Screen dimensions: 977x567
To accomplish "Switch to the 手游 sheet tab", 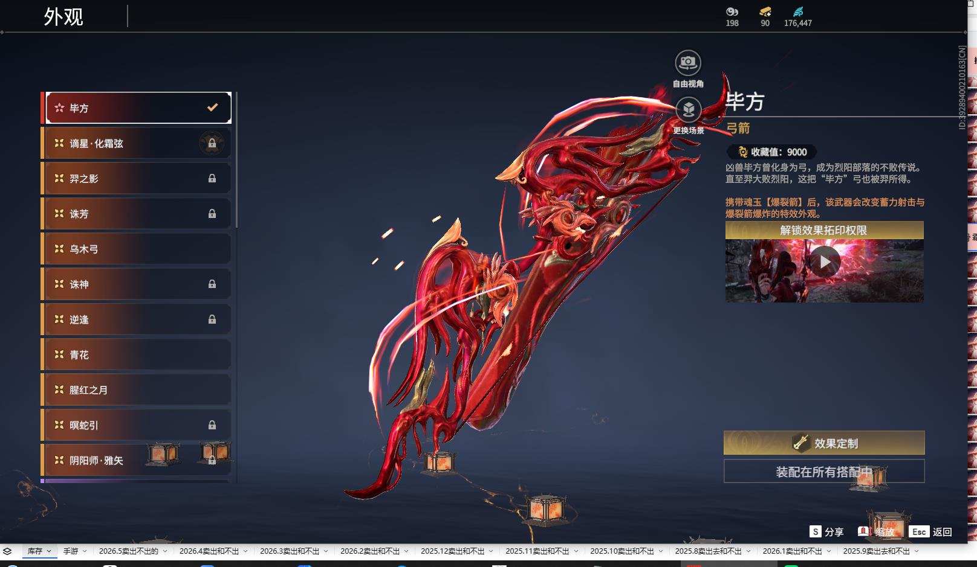I will tap(71, 551).
